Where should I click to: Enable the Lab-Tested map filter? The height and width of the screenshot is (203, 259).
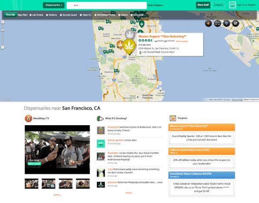coord(30,15)
